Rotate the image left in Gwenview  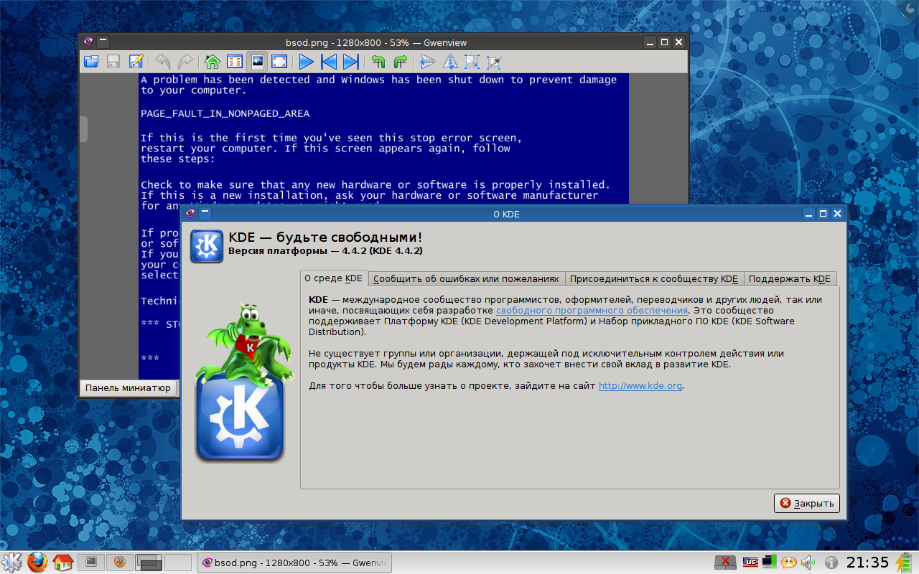coord(378,62)
